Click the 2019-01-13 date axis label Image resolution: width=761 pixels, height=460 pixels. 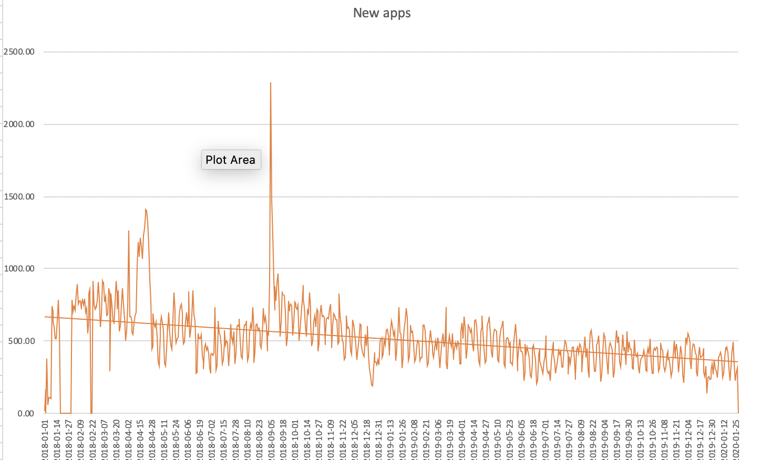click(391, 439)
